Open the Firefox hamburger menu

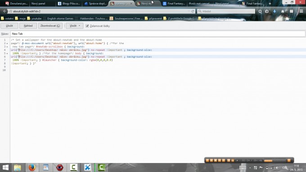(x=301, y=11)
